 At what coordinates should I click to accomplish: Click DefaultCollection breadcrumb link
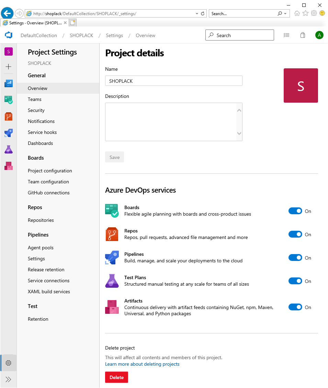[x=39, y=35]
